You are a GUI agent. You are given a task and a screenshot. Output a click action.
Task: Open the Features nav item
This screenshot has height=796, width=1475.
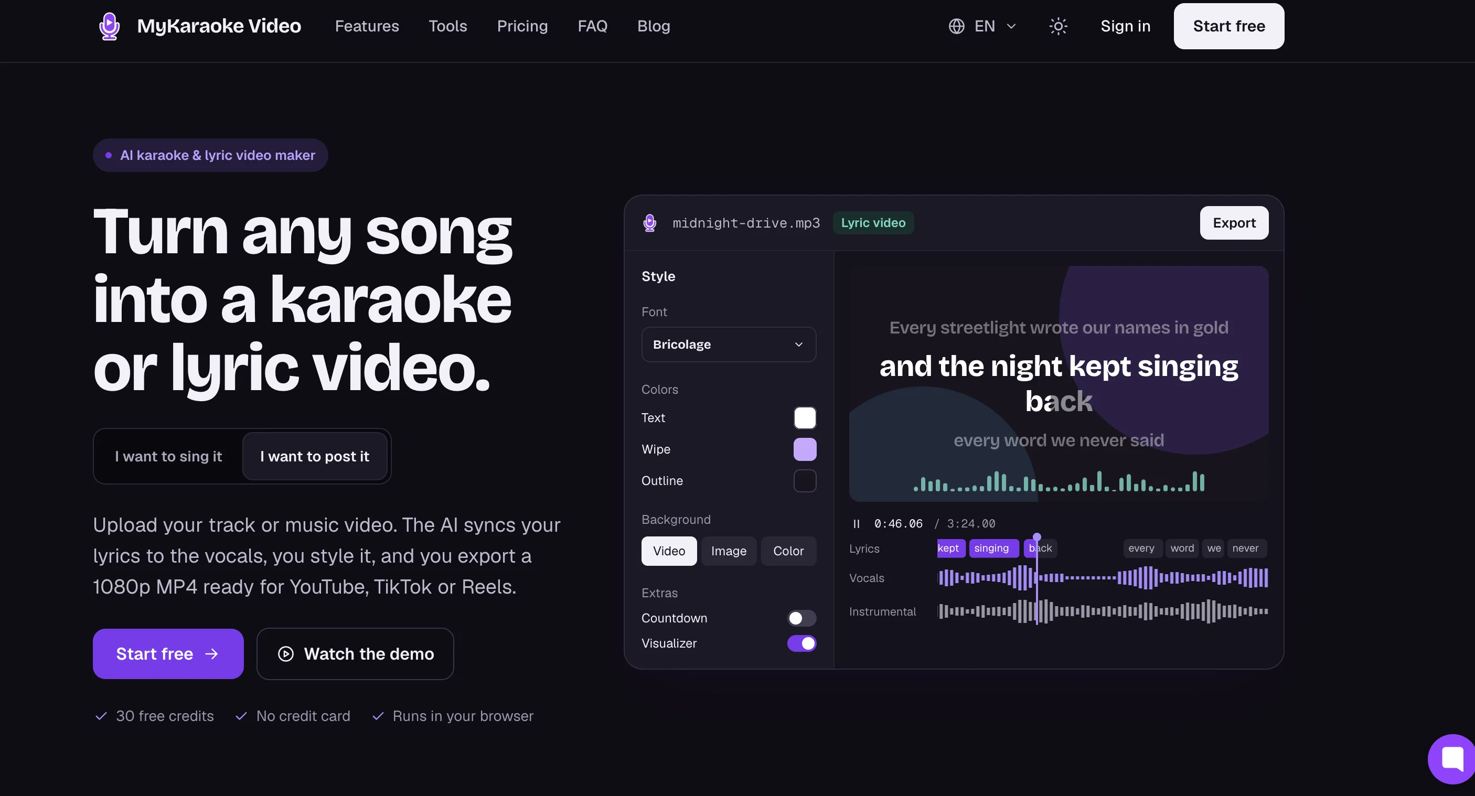point(367,26)
